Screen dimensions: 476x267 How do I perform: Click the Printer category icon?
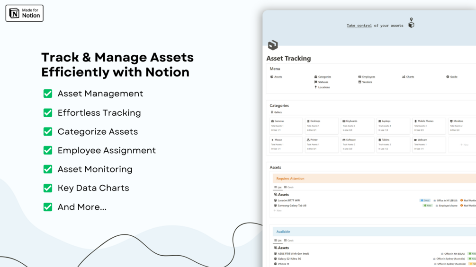[x=308, y=140]
